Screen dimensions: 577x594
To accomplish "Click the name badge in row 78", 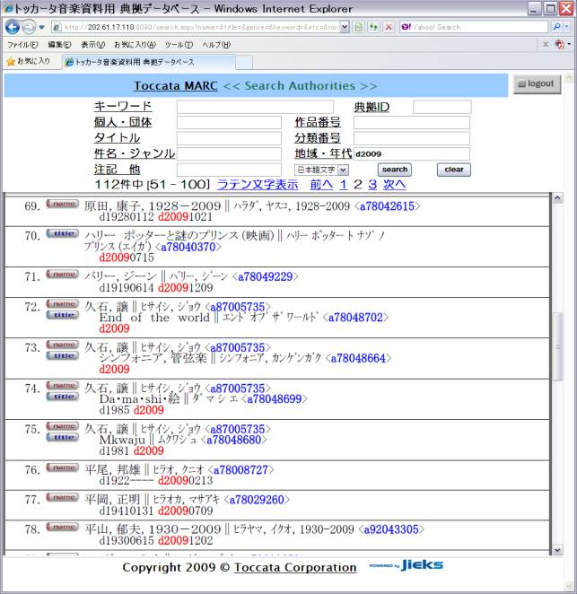I will pos(63,527).
